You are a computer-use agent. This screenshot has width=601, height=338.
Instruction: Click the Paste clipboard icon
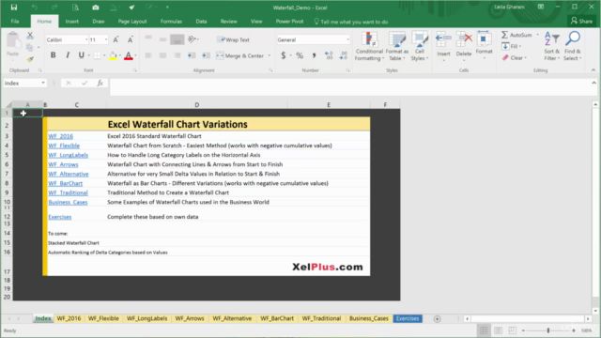point(13,40)
